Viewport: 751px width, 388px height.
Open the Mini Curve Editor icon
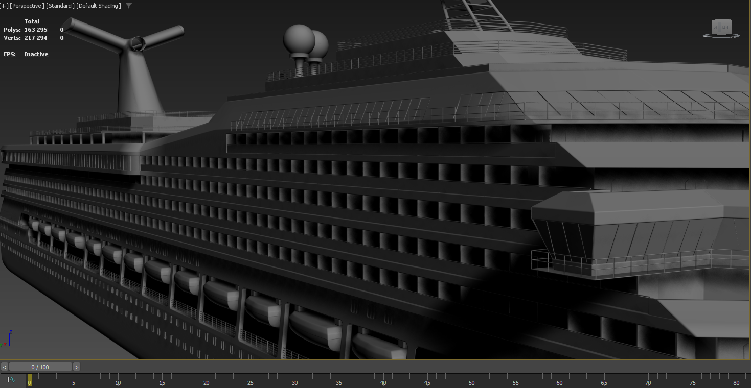point(12,380)
